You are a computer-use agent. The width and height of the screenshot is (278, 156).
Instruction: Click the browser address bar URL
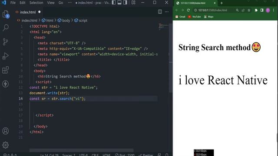click(212, 10)
